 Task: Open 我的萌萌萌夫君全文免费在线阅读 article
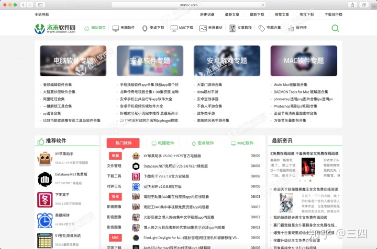(301, 218)
